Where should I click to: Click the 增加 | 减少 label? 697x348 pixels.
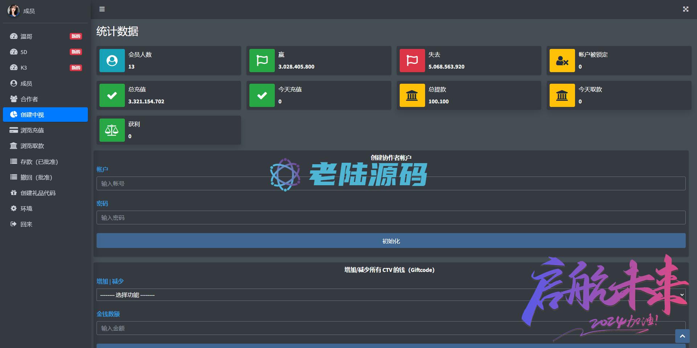[110, 281]
